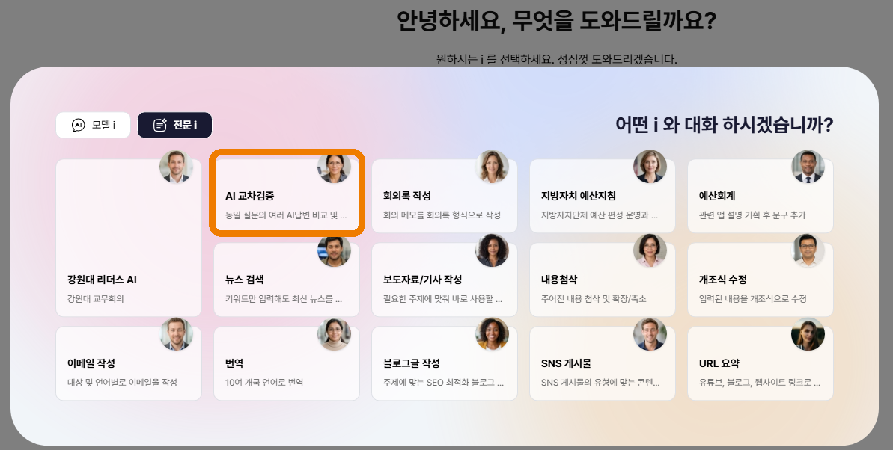893x450 pixels.
Task: Click the 이메일 작성 avatar portrait
Action: [176, 334]
